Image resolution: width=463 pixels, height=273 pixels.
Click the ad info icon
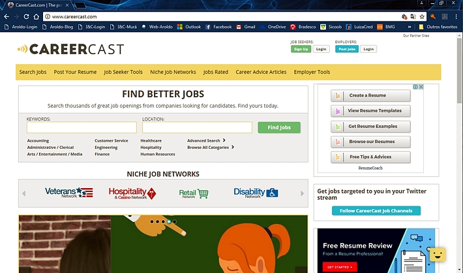coord(415,87)
